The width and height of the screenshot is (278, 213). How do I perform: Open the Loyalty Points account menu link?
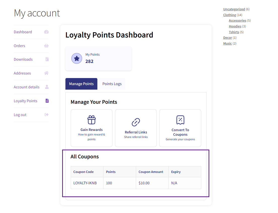(25, 101)
